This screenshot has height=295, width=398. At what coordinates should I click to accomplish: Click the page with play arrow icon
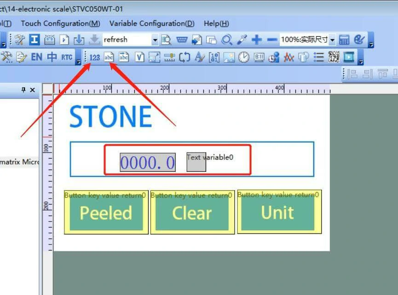coord(64,40)
